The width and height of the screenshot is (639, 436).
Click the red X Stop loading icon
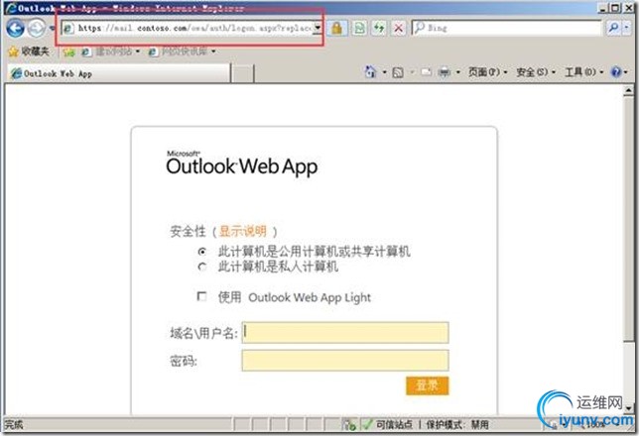tap(399, 28)
